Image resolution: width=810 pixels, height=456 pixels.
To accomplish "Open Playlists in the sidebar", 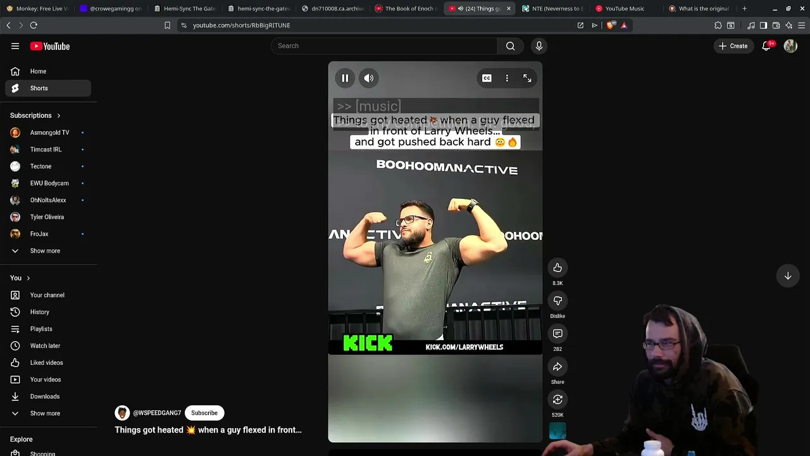I will coord(48,329).
